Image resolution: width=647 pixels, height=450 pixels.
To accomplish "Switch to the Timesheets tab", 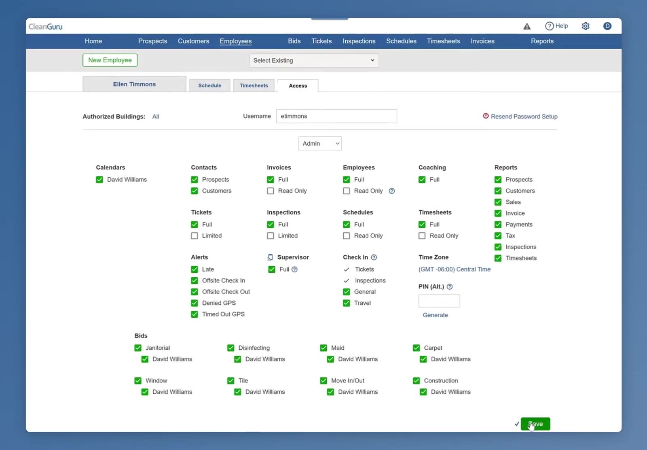I will (254, 86).
